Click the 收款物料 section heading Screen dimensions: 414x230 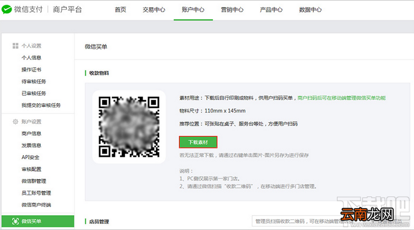[99, 73]
